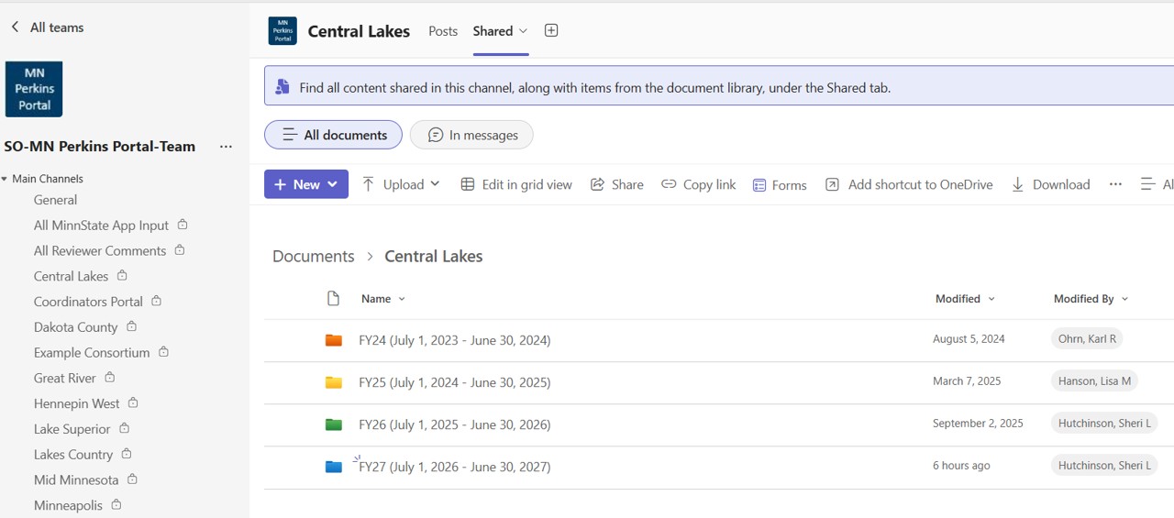
Task: Go to Documents breadcrumb
Action: pyautogui.click(x=314, y=257)
